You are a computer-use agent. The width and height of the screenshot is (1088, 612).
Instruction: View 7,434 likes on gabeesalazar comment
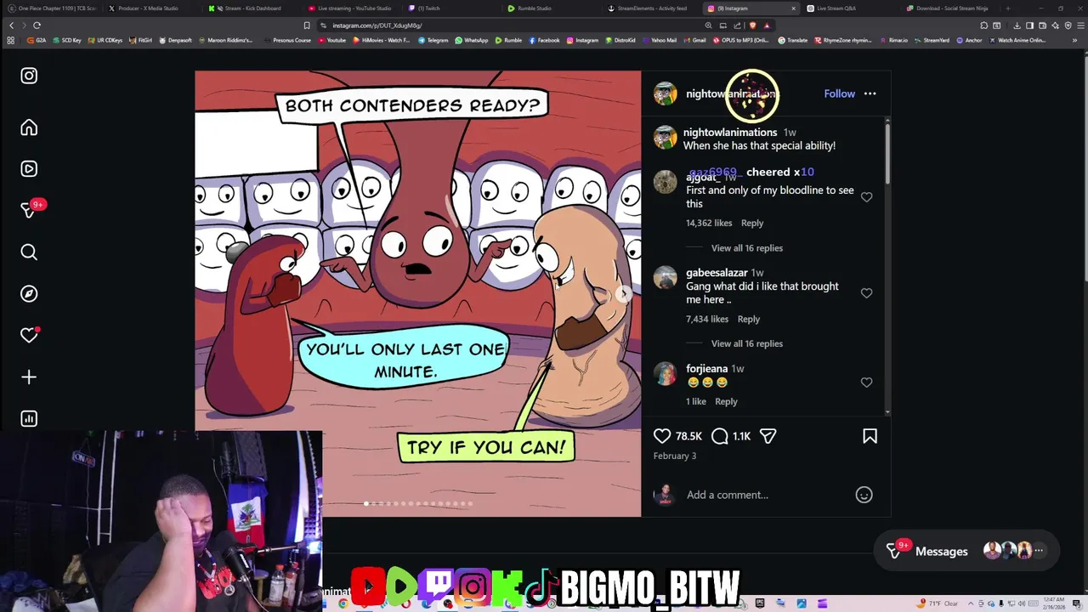click(x=707, y=319)
